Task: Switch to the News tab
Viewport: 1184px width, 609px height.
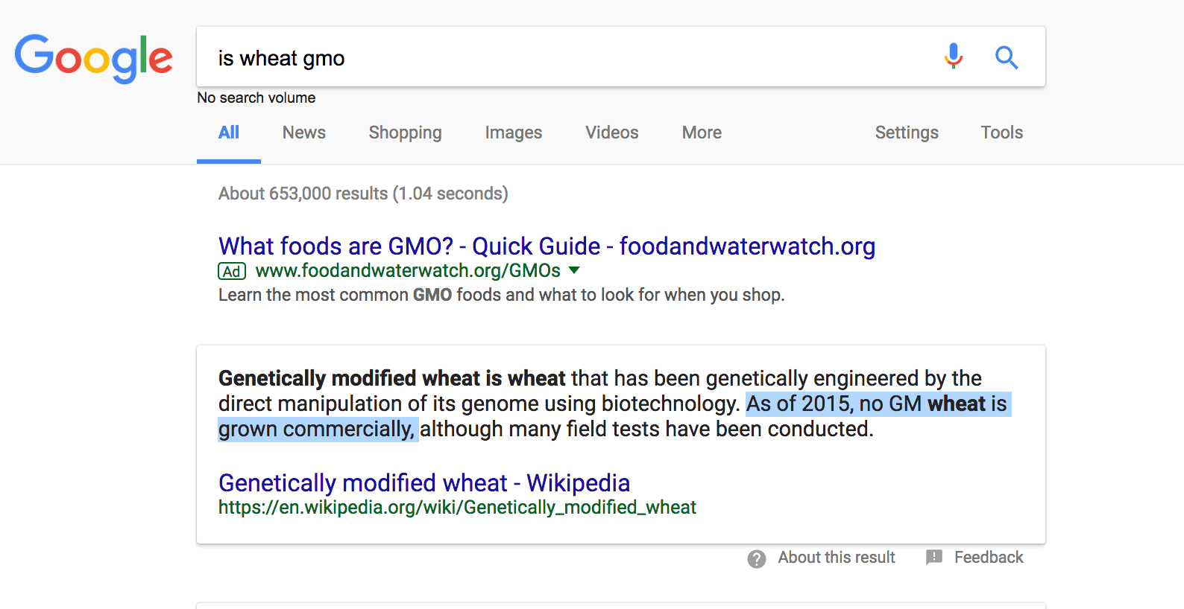Action: 303,133
